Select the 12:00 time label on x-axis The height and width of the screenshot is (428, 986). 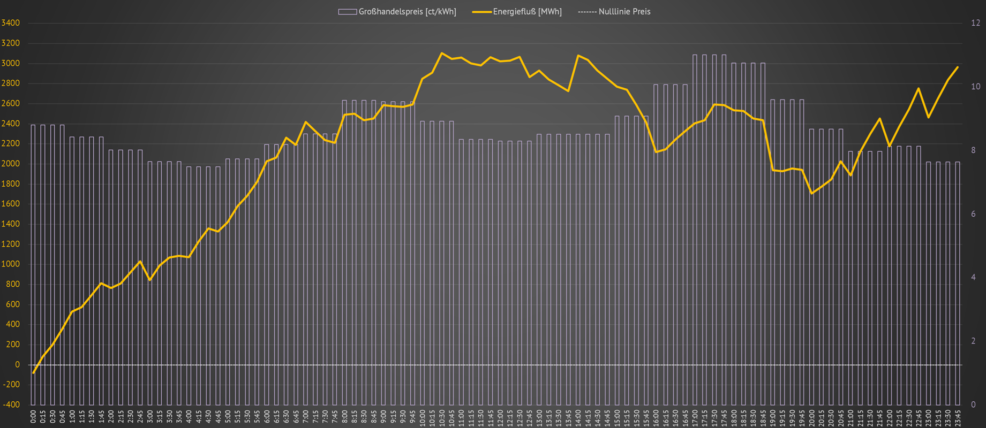pyautogui.click(x=500, y=417)
